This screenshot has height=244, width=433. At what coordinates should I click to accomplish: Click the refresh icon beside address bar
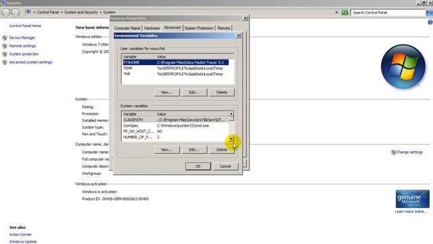[x=344, y=12]
